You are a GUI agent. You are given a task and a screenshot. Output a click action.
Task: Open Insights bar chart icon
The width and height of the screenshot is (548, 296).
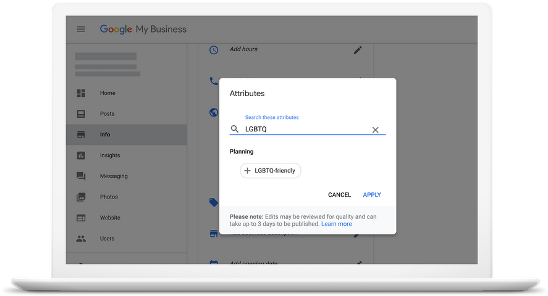pos(81,155)
